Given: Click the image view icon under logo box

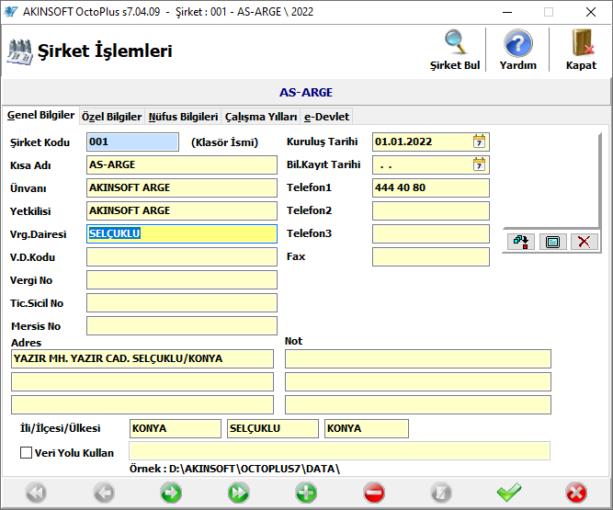Looking at the screenshot, I should coord(552,242).
